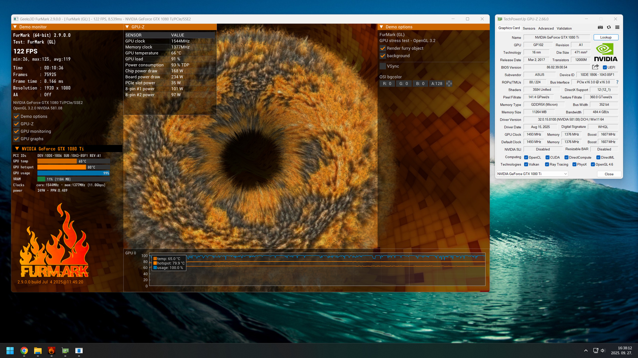The image size is (638, 358).
Task: Click the OSI bgcolor picker icon
Action: pyautogui.click(x=449, y=84)
